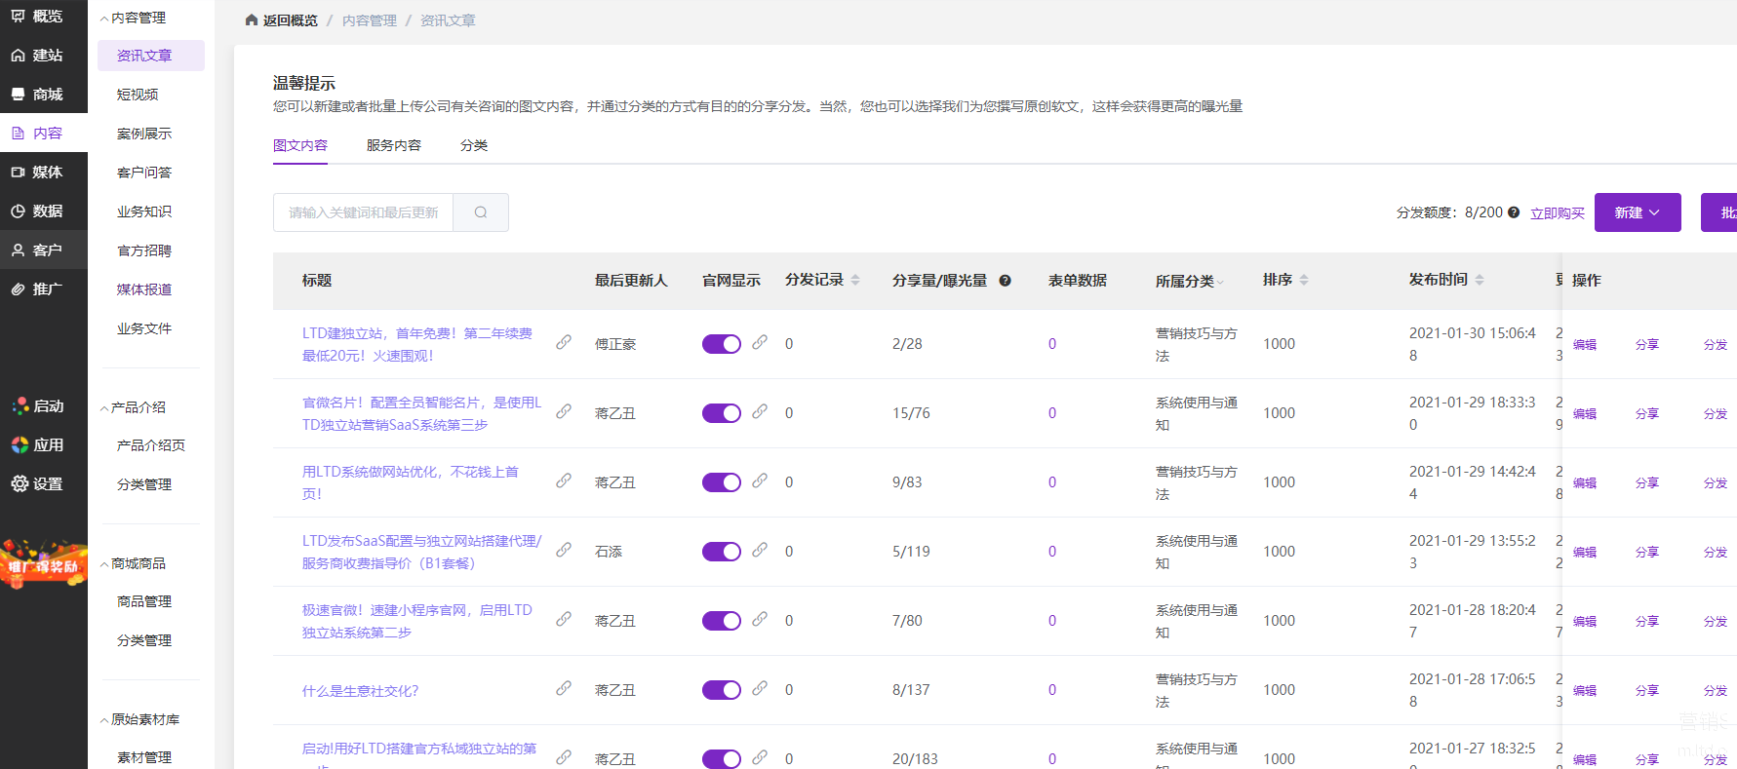The image size is (1737, 769).
Task: Click link icon next to 什么是生意社交化 toggle
Action: [x=760, y=688]
